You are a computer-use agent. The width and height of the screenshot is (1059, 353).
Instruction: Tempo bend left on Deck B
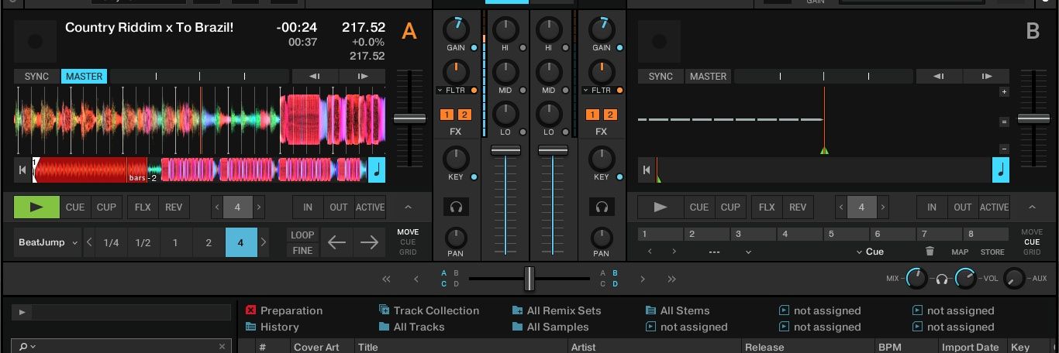[939, 76]
